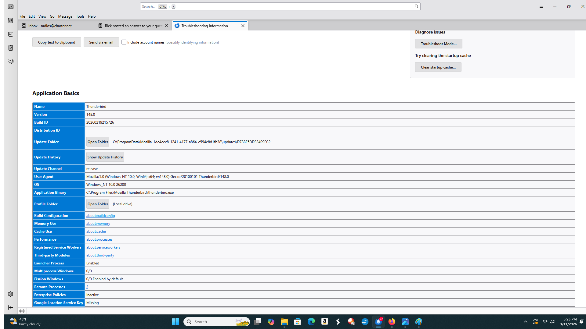Collapse the spaces toolbar arrow icon
The width and height of the screenshot is (586, 329).
tap(11, 308)
